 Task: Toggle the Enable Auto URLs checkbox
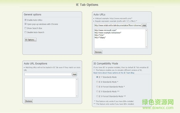point(26,20)
